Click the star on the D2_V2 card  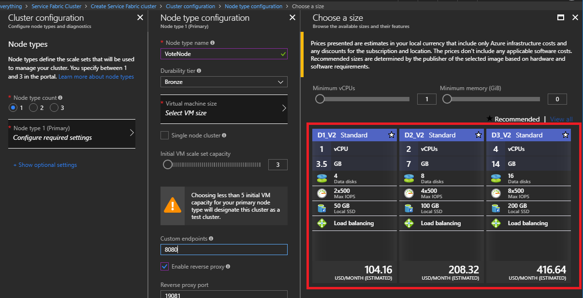(x=478, y=135)
